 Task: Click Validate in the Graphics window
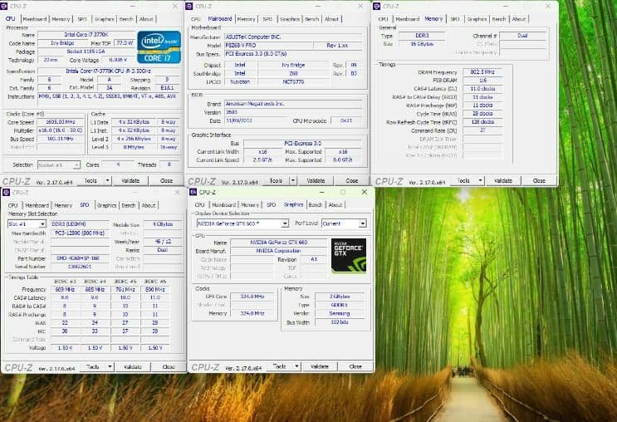(x=320, y=366)
